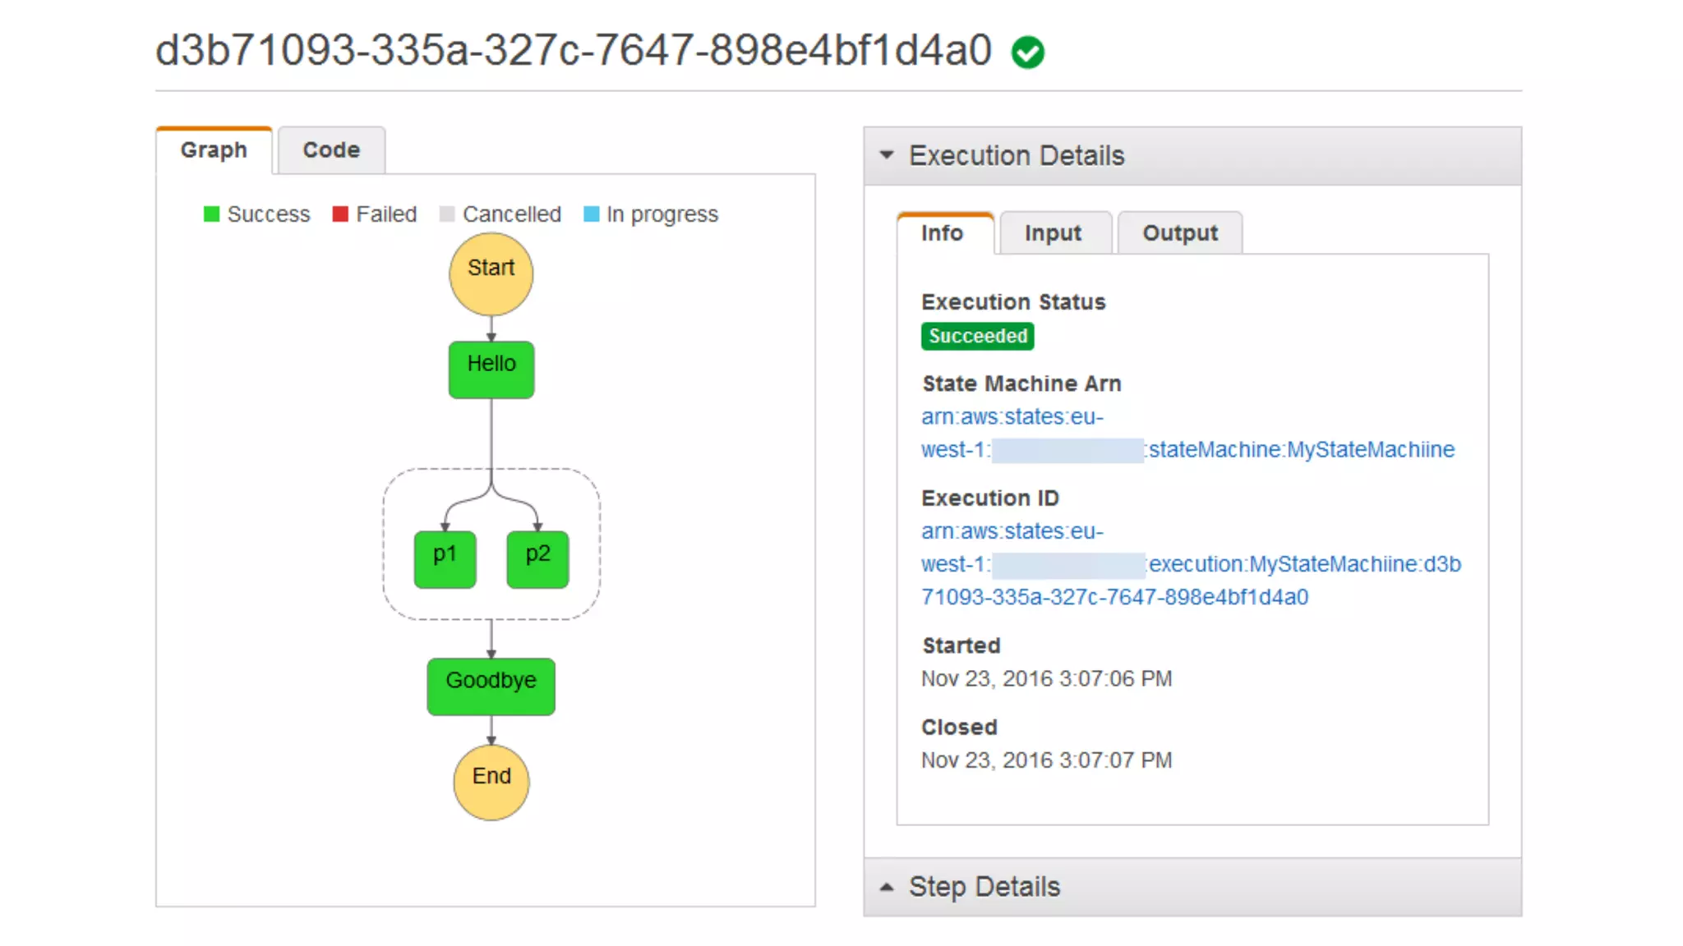Click the Step Details header title
1683x946 pixels.
(x=984, y=887)
